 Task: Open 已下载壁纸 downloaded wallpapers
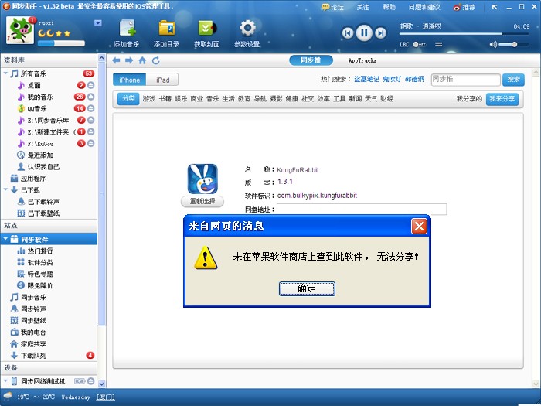(x=43, y=213)
